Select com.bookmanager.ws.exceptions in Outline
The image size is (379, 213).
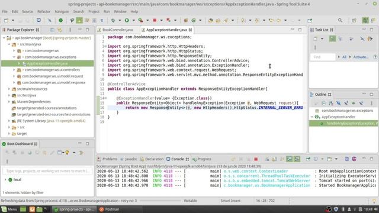point(347,111)
